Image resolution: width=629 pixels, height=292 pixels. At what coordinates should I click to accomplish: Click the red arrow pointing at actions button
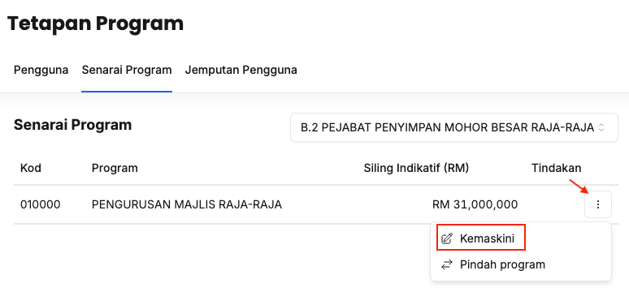click(x=579, y=187)
